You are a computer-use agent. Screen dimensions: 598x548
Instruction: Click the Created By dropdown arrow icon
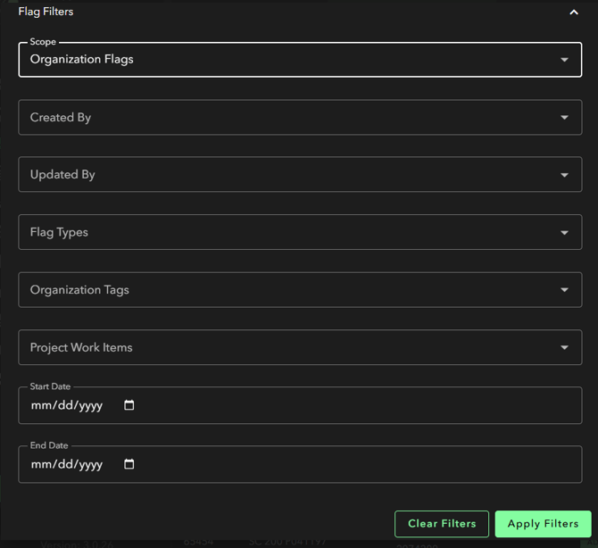pyautogui.click(x=564, y=118)
